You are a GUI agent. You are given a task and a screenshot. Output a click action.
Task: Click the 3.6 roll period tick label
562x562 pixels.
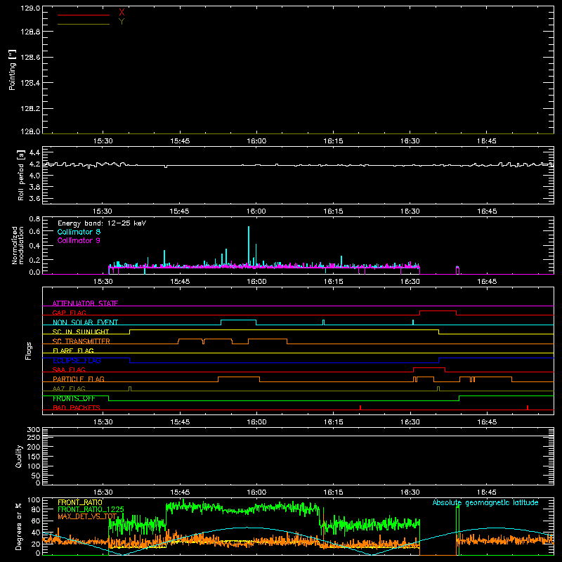(34, 198)
